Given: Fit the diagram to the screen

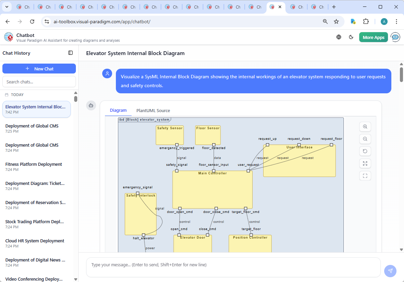Looking at the screenshot, I should click(365, 176).
